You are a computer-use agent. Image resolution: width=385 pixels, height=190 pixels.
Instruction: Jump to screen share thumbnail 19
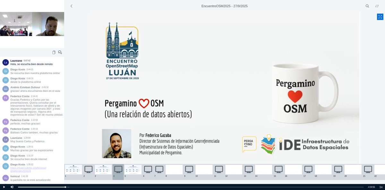(338, 170)
